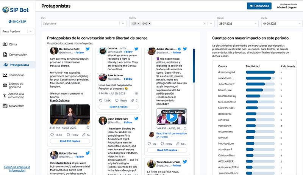Remove the ESP language tag
The image size is (303, 175).
(x=139, y=24)
